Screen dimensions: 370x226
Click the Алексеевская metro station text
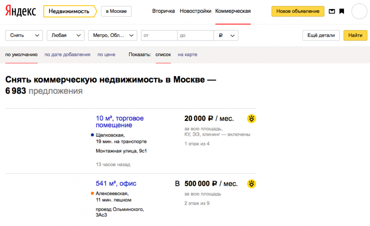(112, 194)
